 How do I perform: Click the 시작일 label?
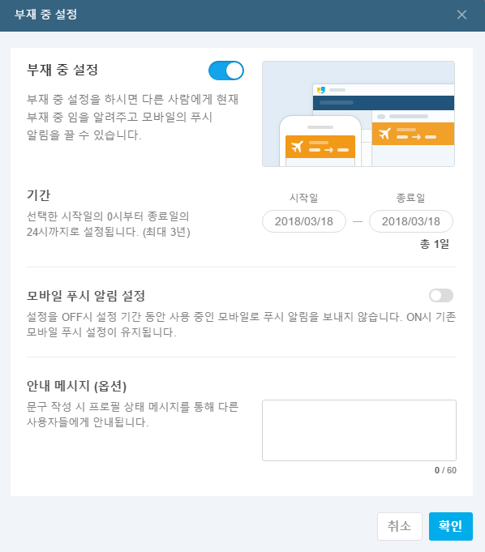point(304,198)
